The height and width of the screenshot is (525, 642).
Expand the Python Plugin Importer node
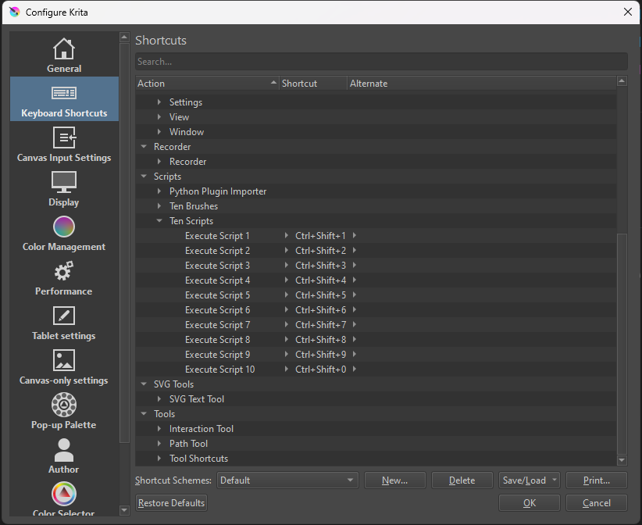point(159,191)
